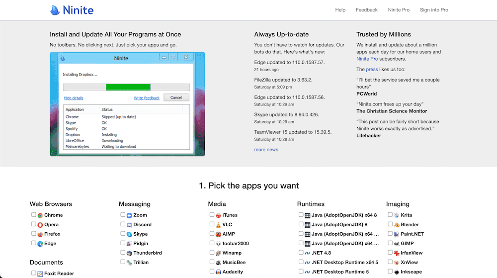
Task: Click the XnView icon
Action: click(397, 263)
